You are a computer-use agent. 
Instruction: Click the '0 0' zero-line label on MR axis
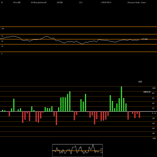[154, 113]
